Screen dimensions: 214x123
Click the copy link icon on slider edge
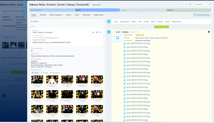(x=25, y=9)
